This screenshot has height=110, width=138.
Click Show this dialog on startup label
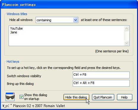coord(36,97)
